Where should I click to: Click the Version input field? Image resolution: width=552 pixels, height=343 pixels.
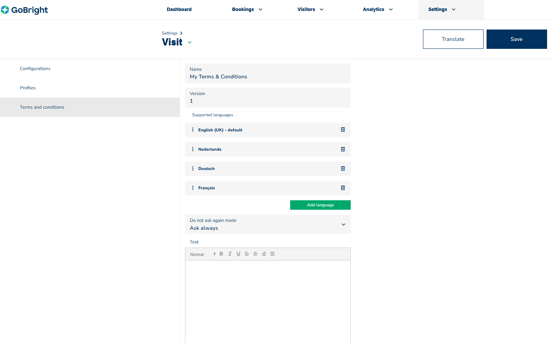tap(268, 98)
